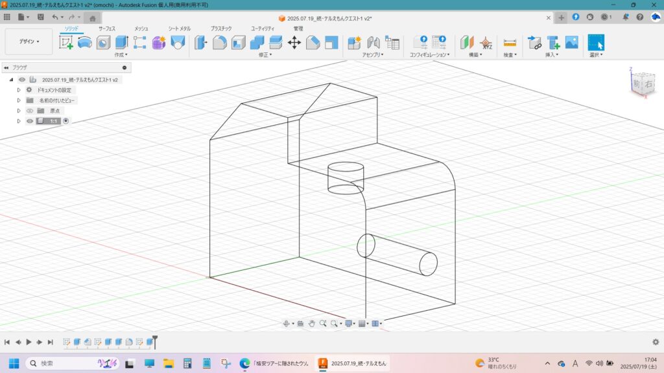Click the Extrude tool icon
The image size is (664, 373).
121,43
